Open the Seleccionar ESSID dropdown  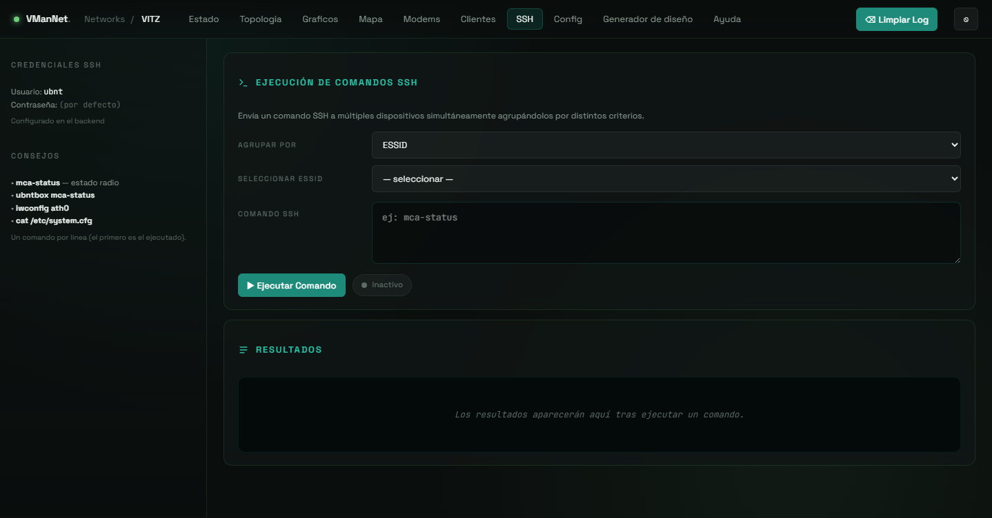[666, 178]
